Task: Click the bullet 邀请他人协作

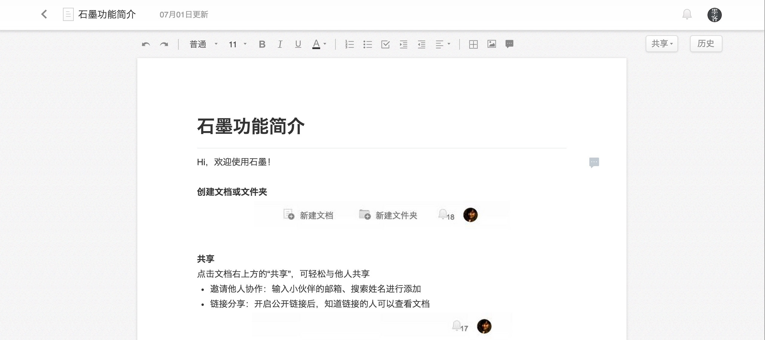Action: coord(315,289)
